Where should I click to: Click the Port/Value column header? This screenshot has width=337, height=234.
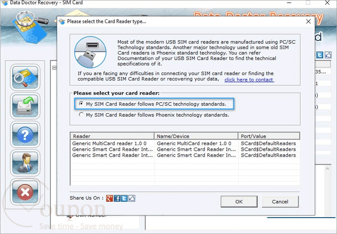tap(269, 136)
